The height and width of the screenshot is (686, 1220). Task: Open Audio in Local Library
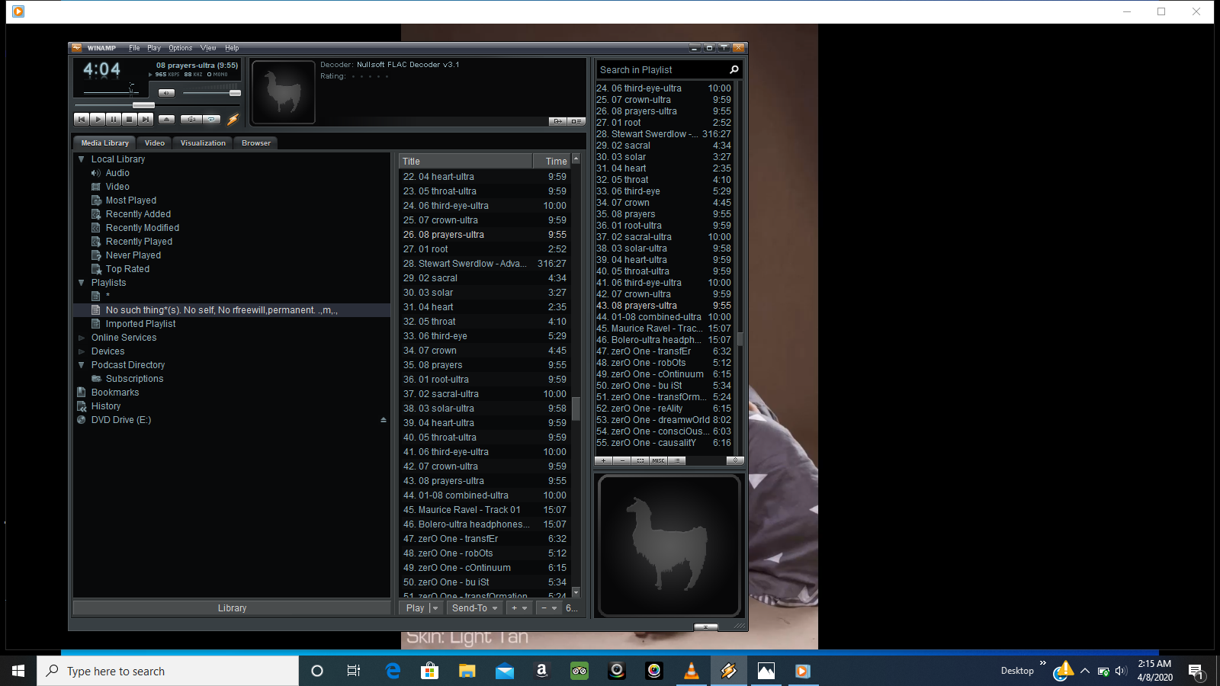click(117, 173)
